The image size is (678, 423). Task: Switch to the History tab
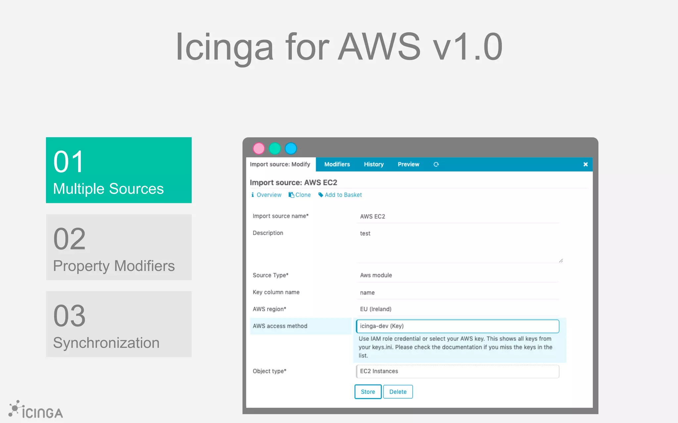click(x=374, y=164)
